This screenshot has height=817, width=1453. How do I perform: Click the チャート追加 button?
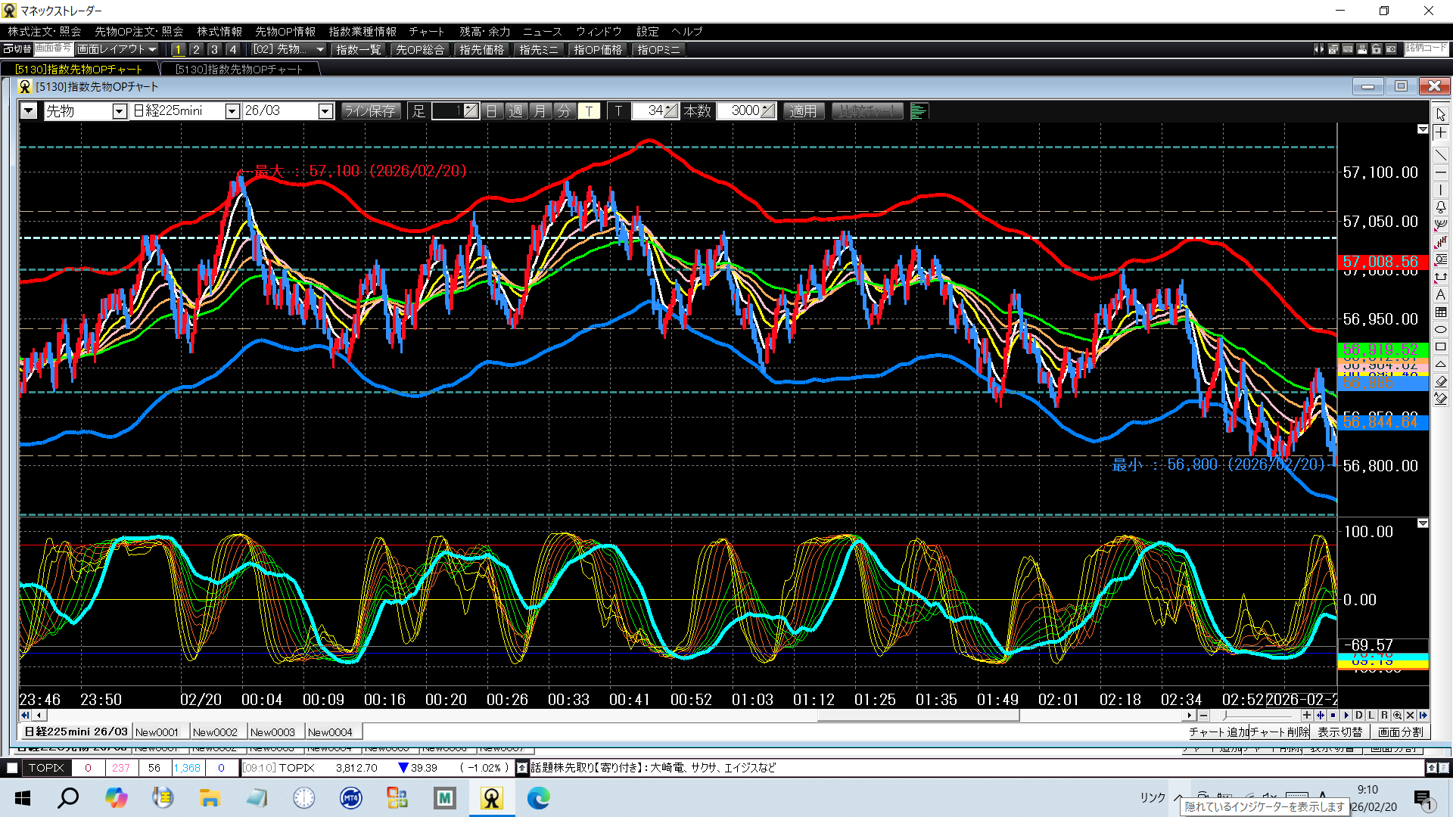pyautogui.click(x=1218, y=732)
